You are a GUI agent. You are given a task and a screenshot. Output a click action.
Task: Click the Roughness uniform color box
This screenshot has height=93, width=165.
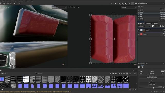tap(152, 84)
